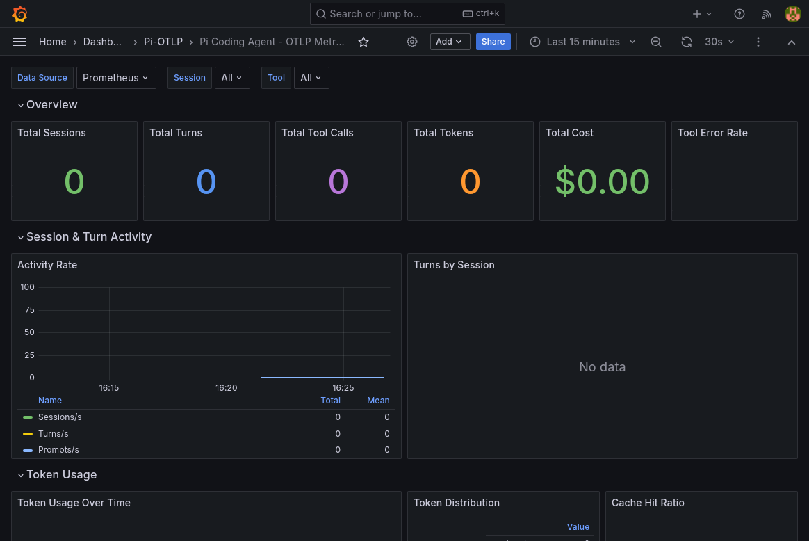
Task: Toggle Prompts/s series in legend
Action: (x=58, y=450)
